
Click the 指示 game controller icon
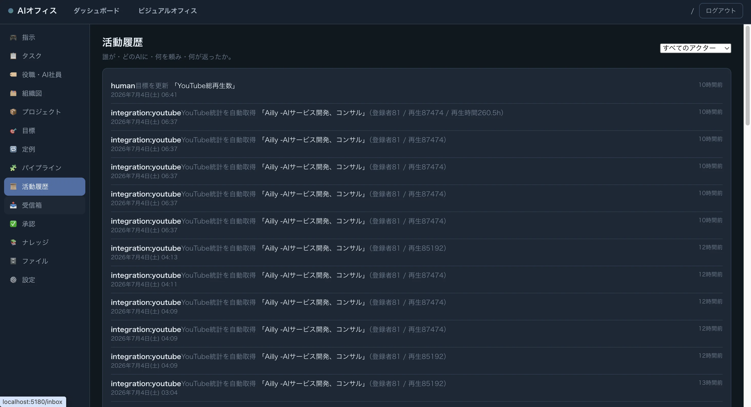pos(13,38)
